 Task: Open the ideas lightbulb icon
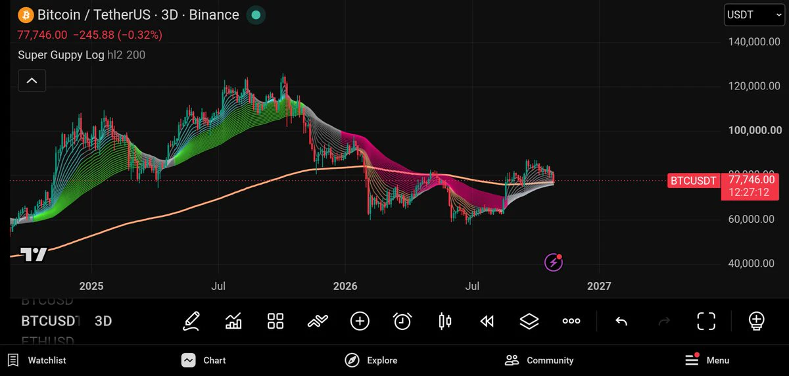[x=757, y=321]
